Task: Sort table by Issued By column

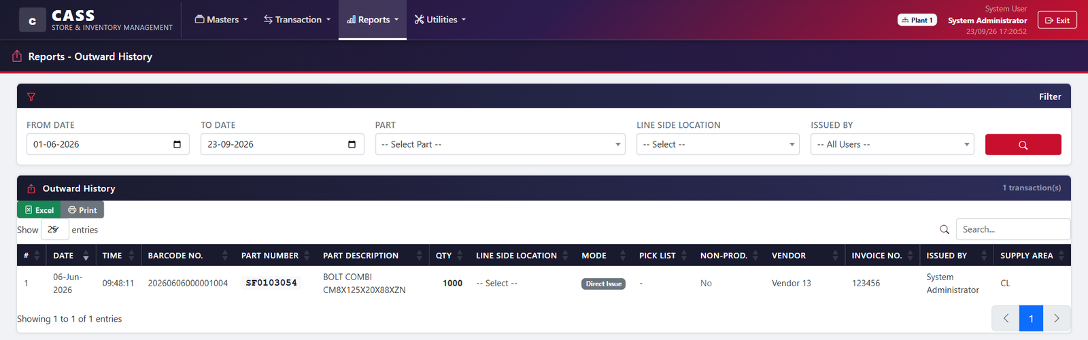Action: click(956, 255)
